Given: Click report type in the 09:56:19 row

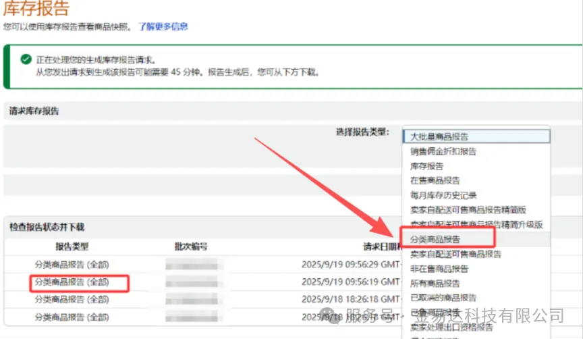Looking at the screenshot, I should (72, 282).
